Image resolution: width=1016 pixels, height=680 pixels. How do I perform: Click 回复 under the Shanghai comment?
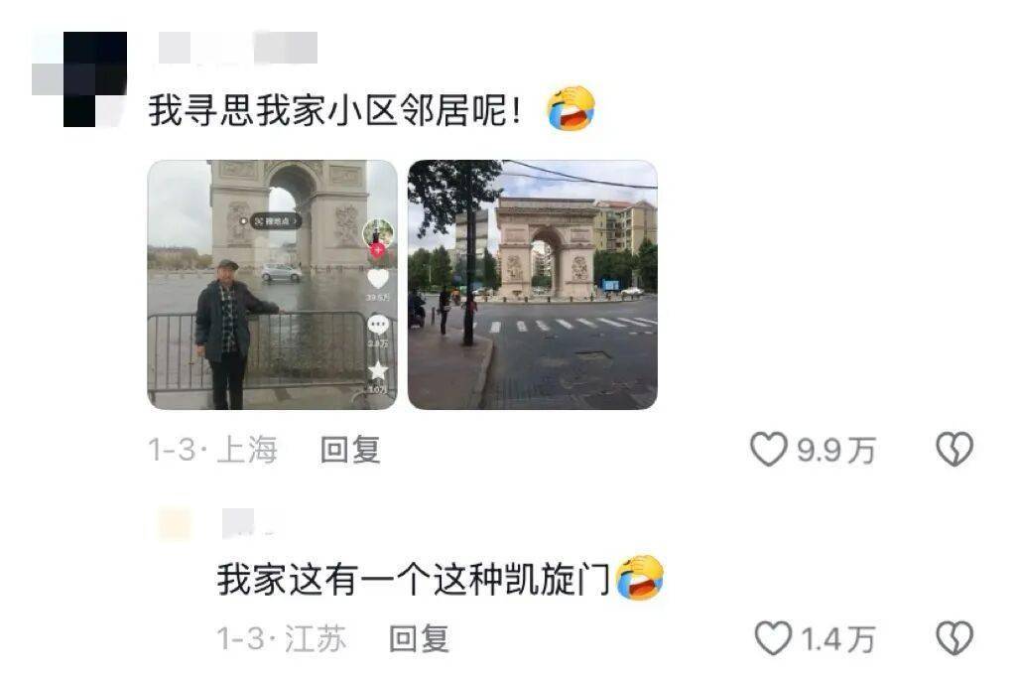[x=350, y=450]
